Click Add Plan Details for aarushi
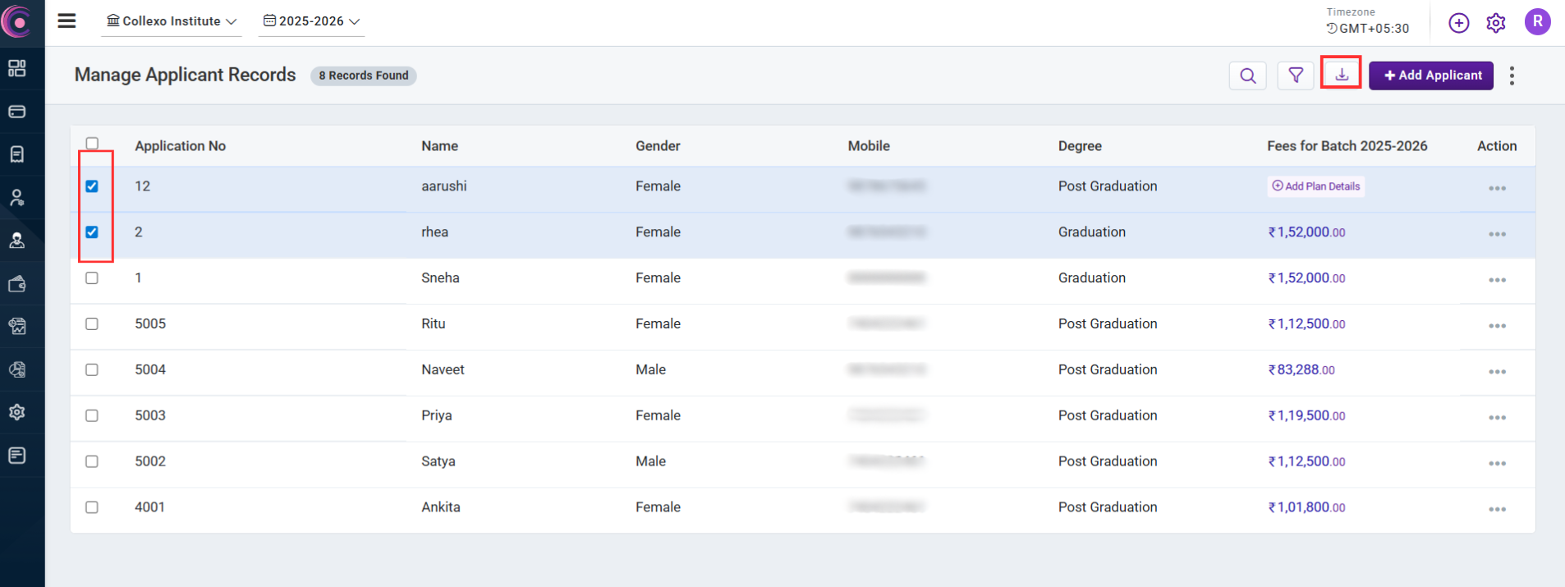This screenshot has width=1565, height=587. 1315,186
